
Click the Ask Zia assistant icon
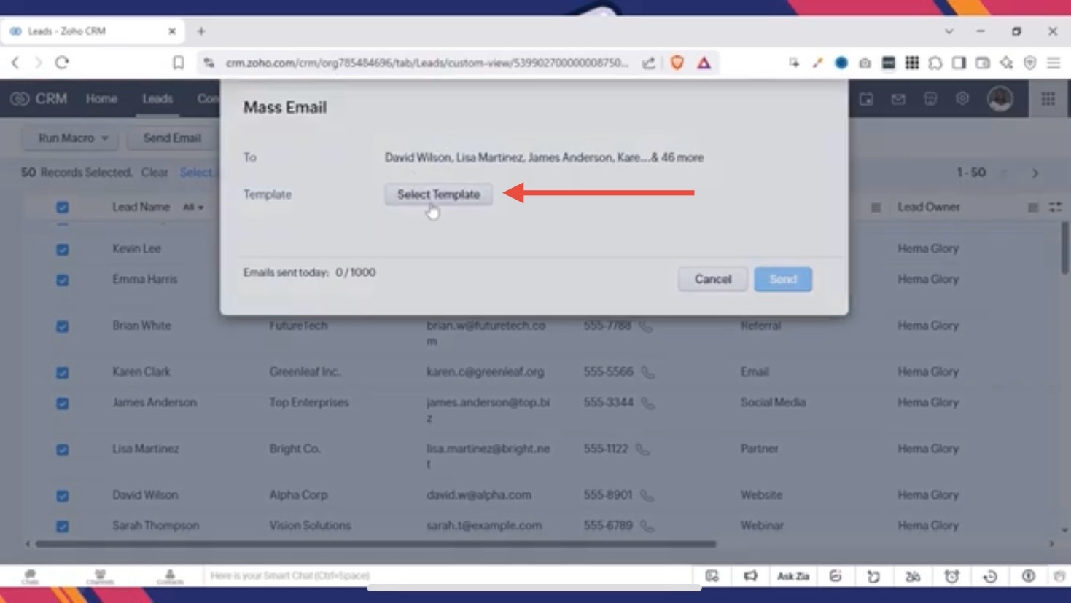point(792,576)
